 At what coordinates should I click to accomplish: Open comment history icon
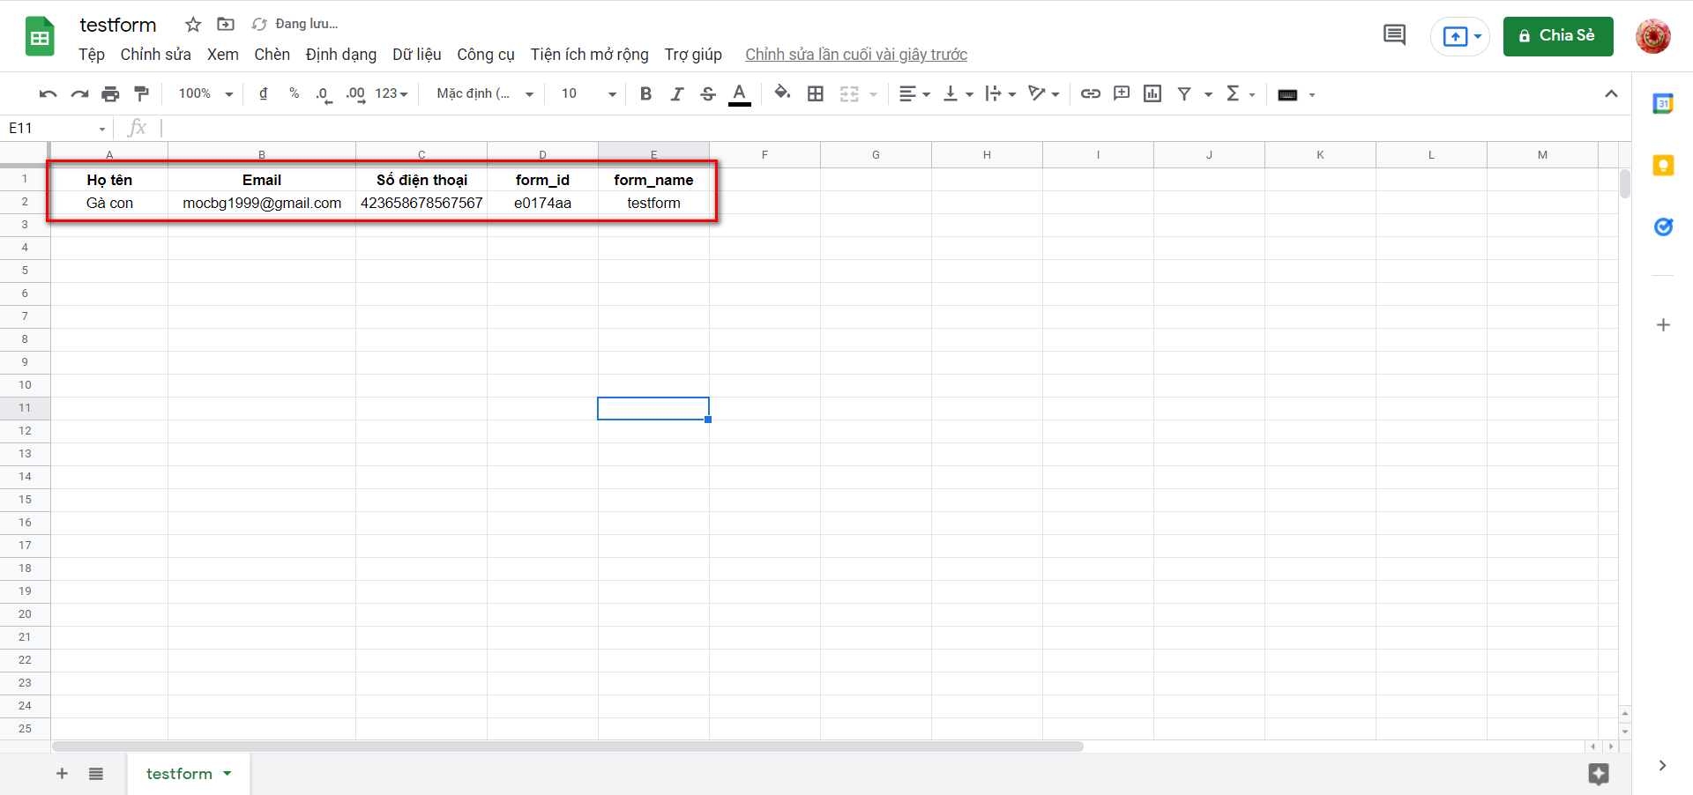coord(1394,35)
